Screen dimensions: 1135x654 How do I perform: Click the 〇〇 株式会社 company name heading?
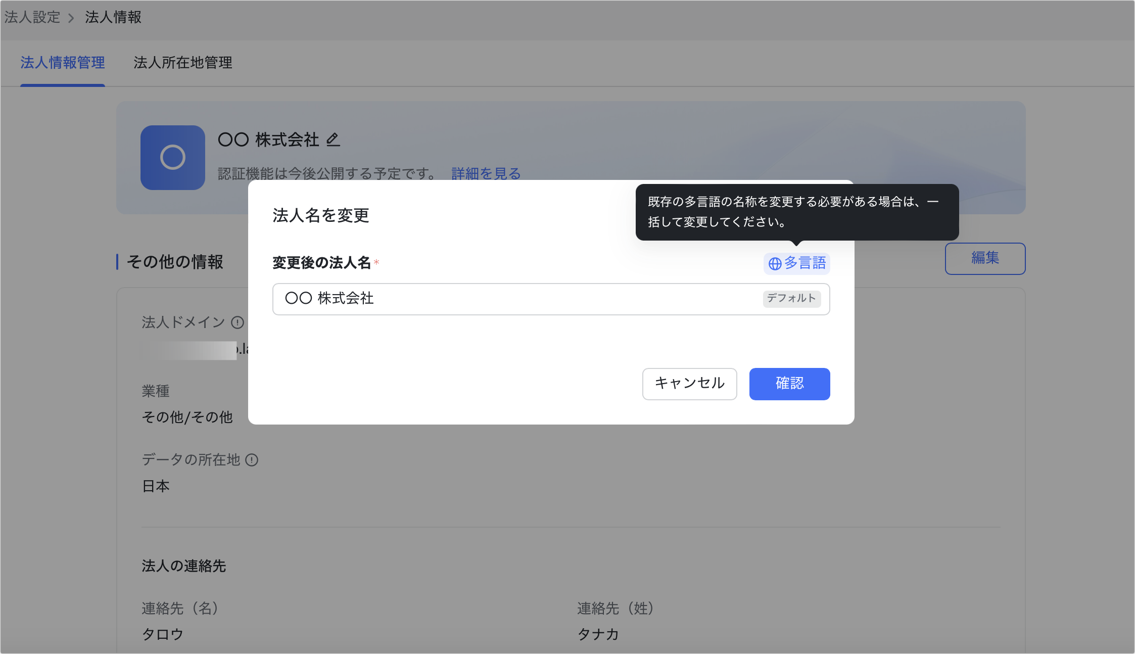point(268,139)
